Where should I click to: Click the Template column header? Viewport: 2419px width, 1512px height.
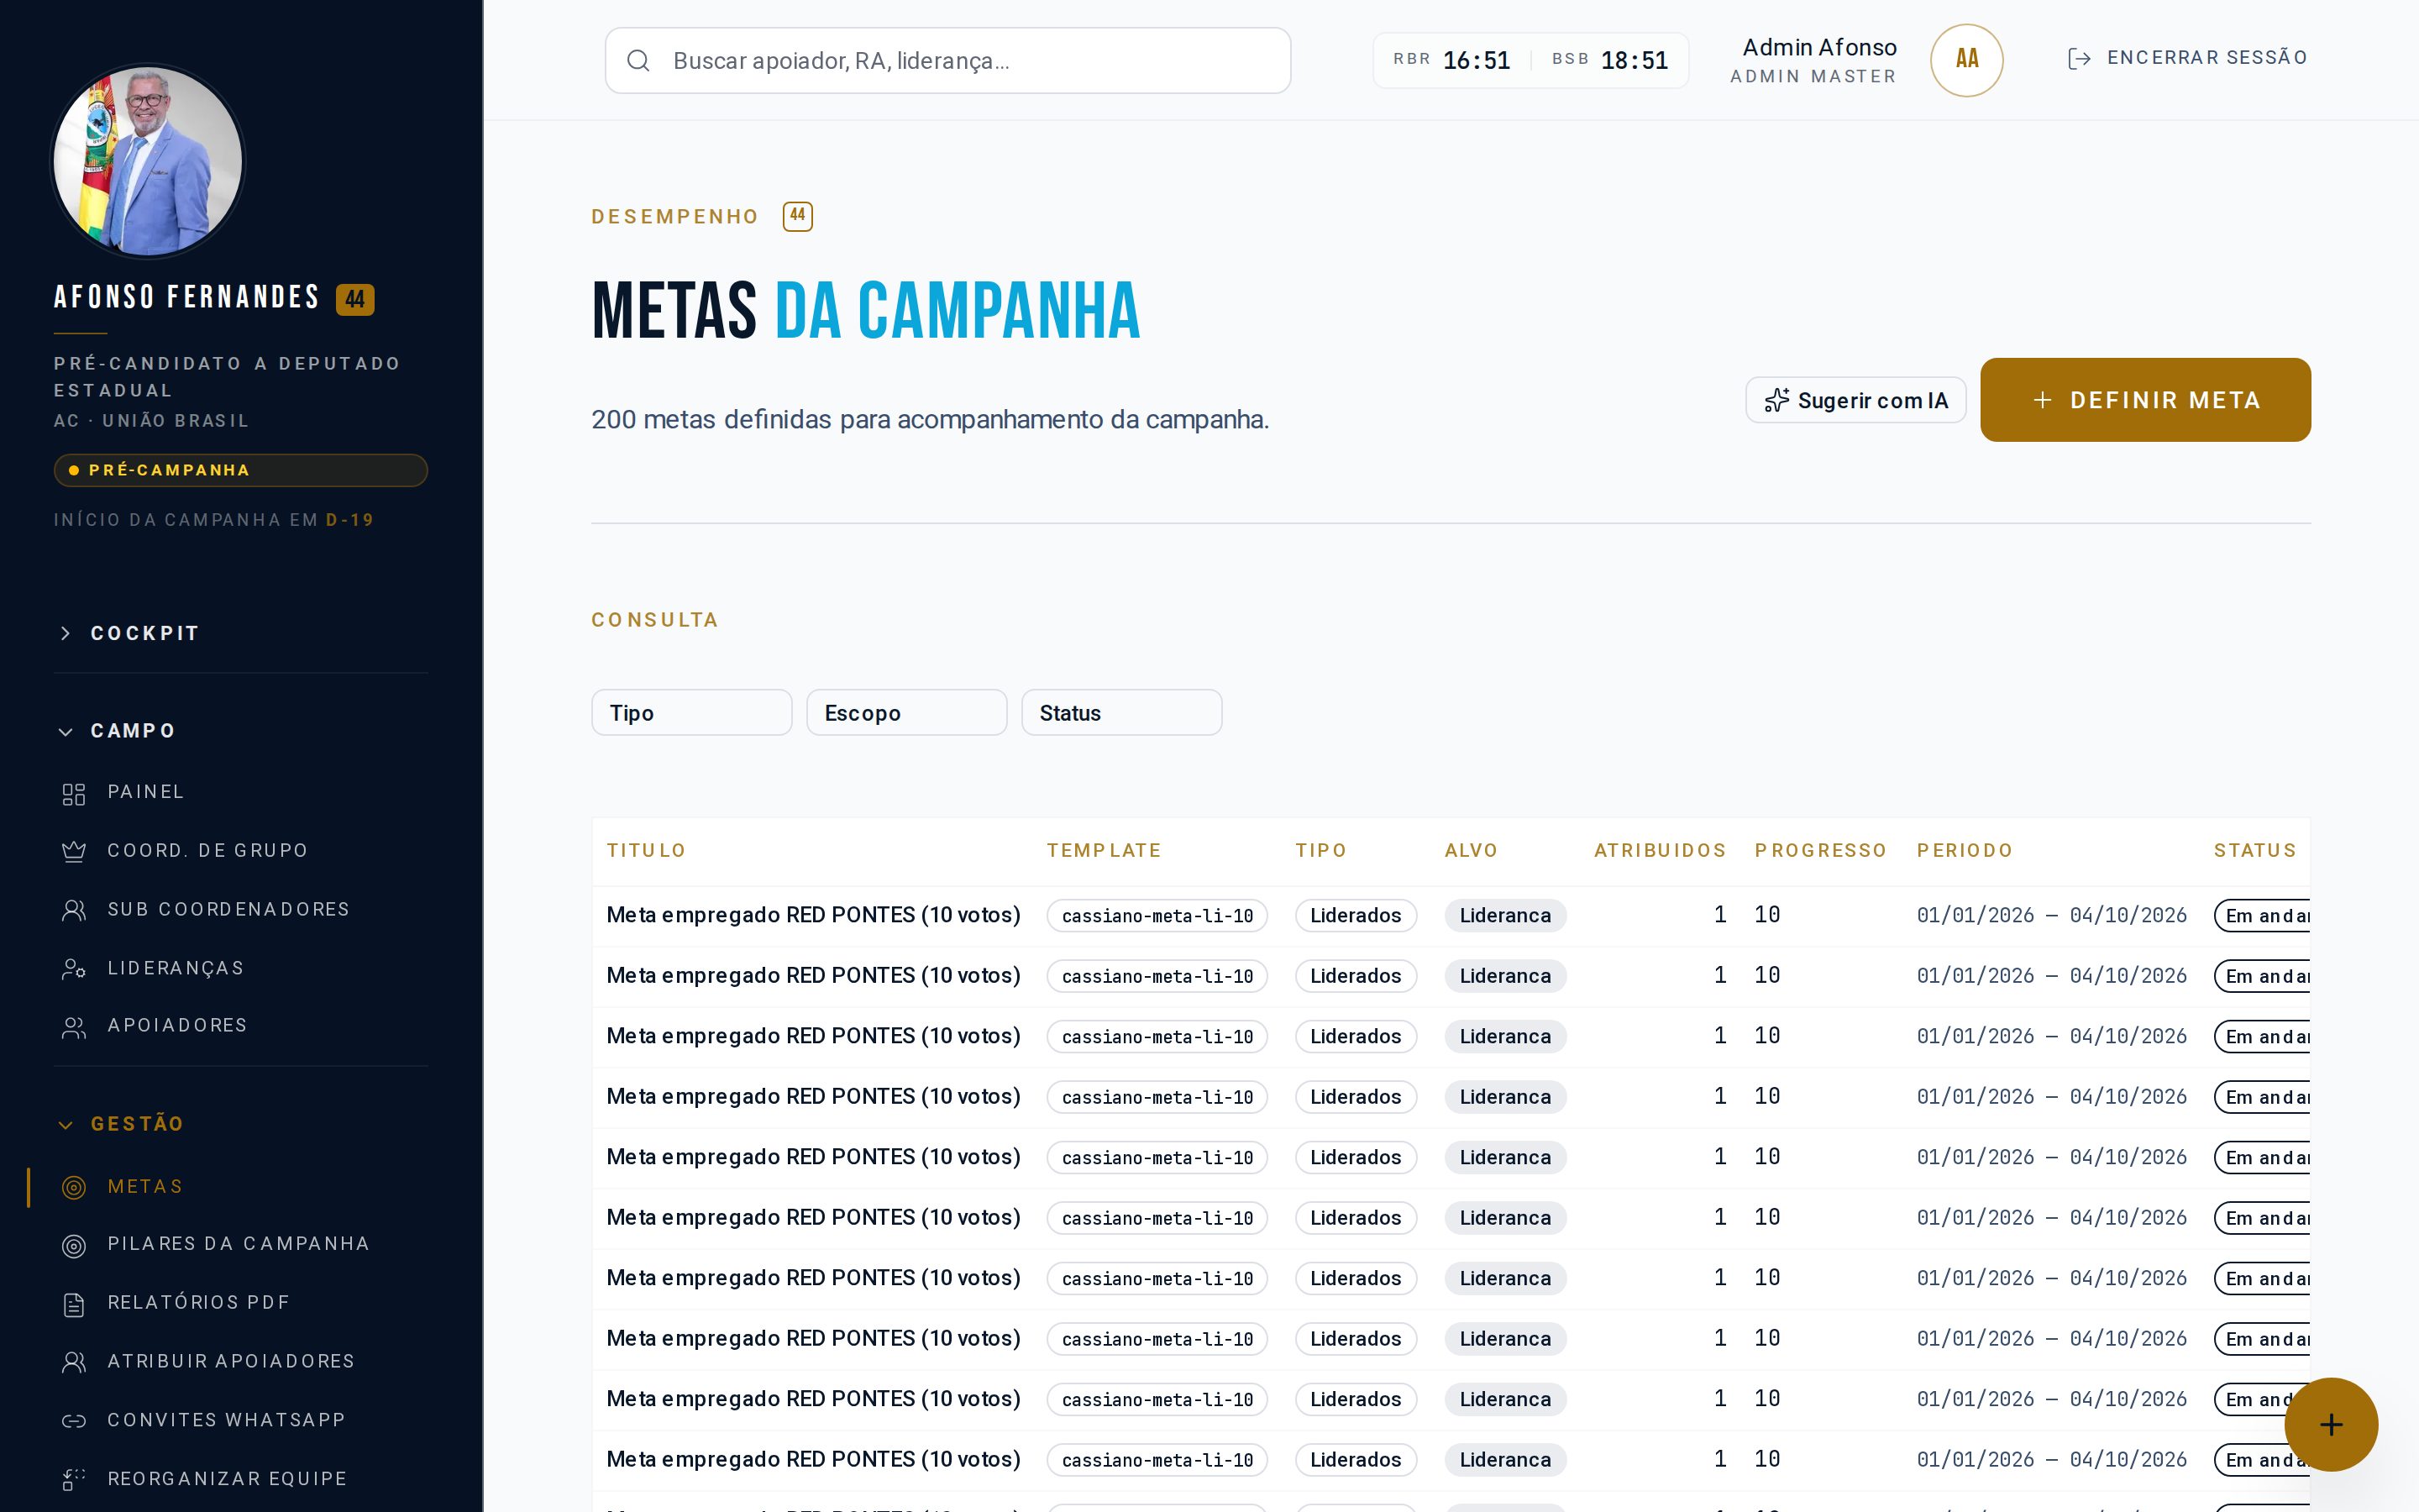pyautogui.click(x=1104, y=851)
